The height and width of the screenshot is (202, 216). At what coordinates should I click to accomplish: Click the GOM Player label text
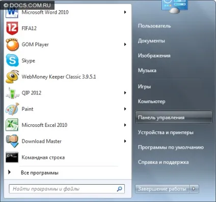pyautogui.click(x=35, y=45)
